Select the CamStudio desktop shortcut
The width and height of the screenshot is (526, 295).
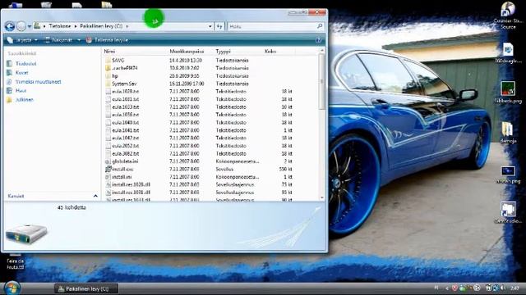pos(508,213)
